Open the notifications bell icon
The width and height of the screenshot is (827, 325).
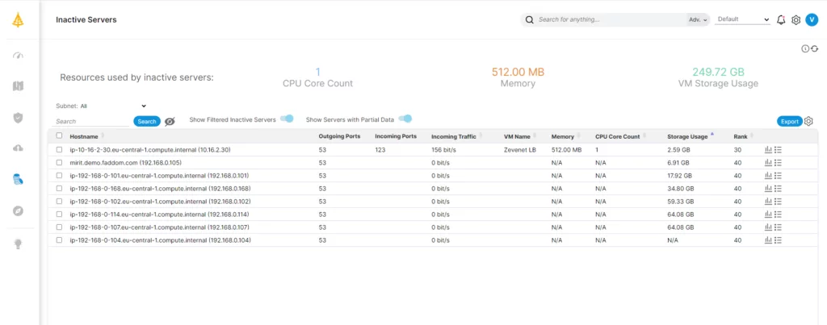click(781, 20)
